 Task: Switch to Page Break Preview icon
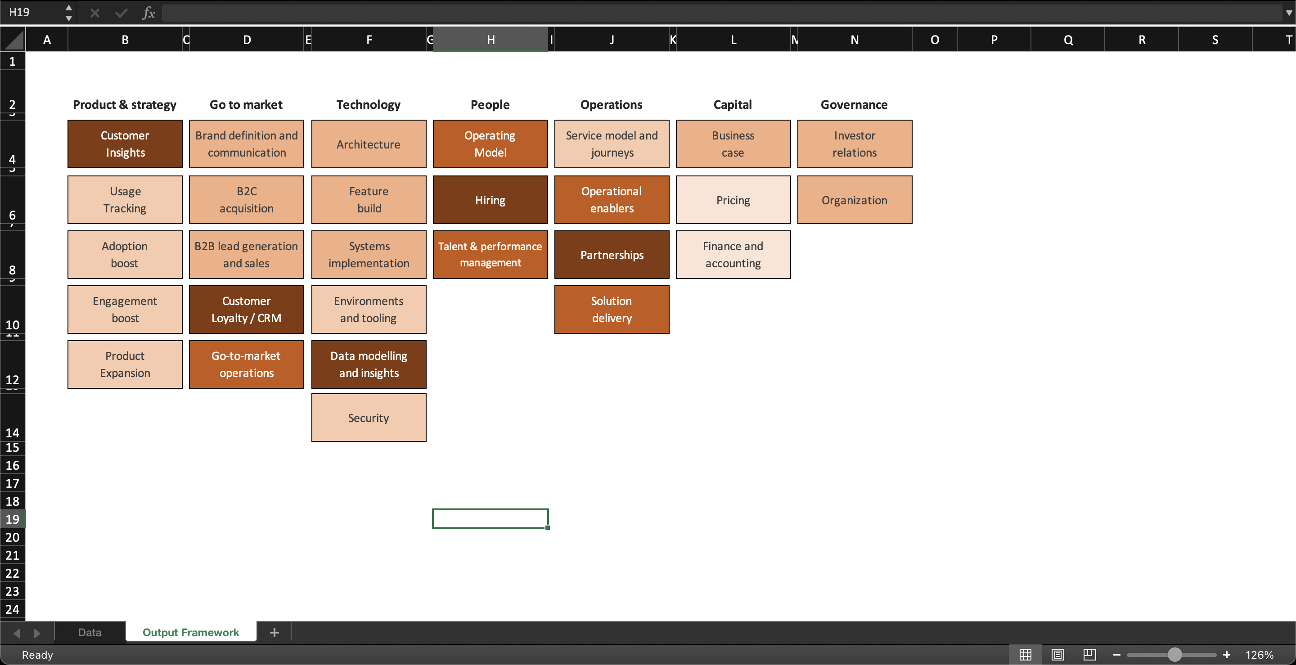coord(1089,655)
